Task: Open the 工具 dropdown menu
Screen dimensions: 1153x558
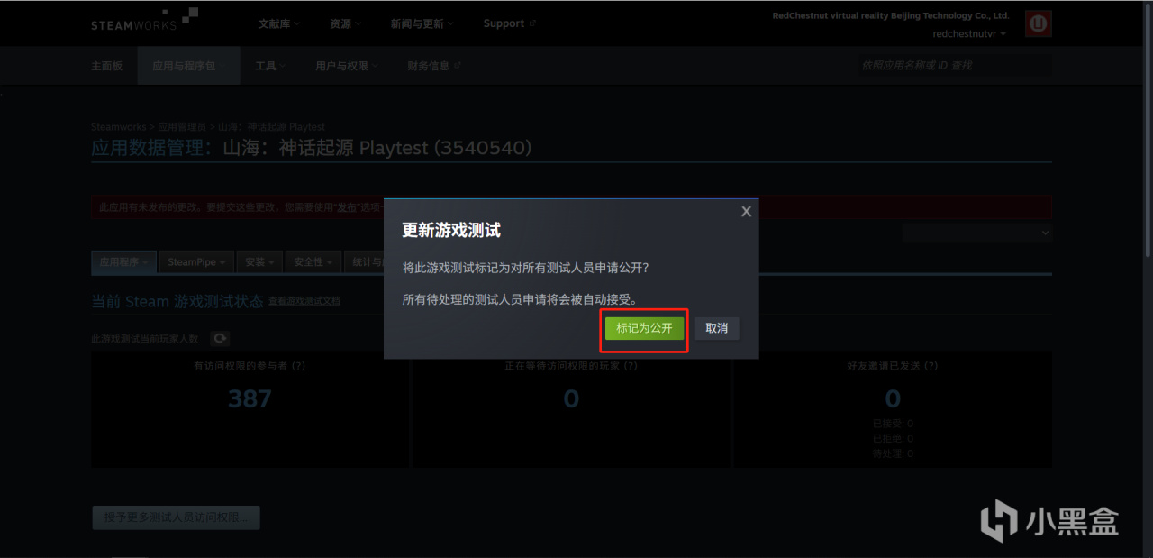Action: click(x=270, y=66)
